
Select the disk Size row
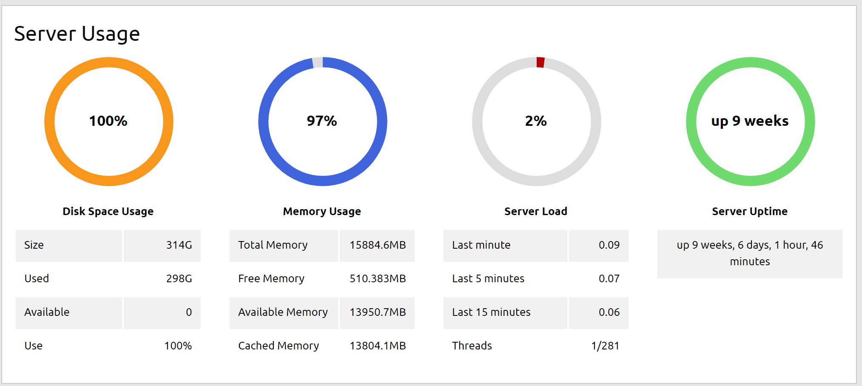click(108, 246)
